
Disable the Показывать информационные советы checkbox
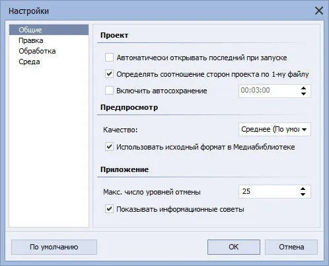(109, 208)
